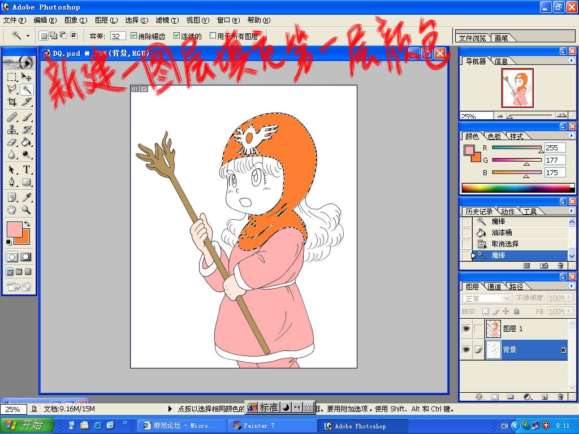Select the Brush tool
This screenshot has height=434, width=579.
26,118
